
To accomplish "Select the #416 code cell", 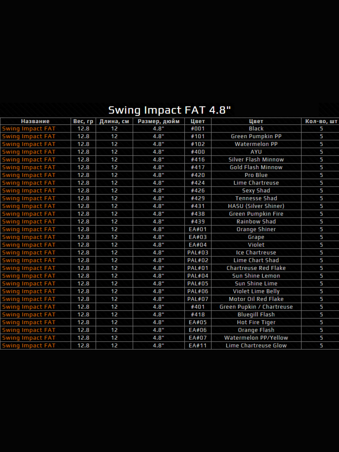I will 198,159.
